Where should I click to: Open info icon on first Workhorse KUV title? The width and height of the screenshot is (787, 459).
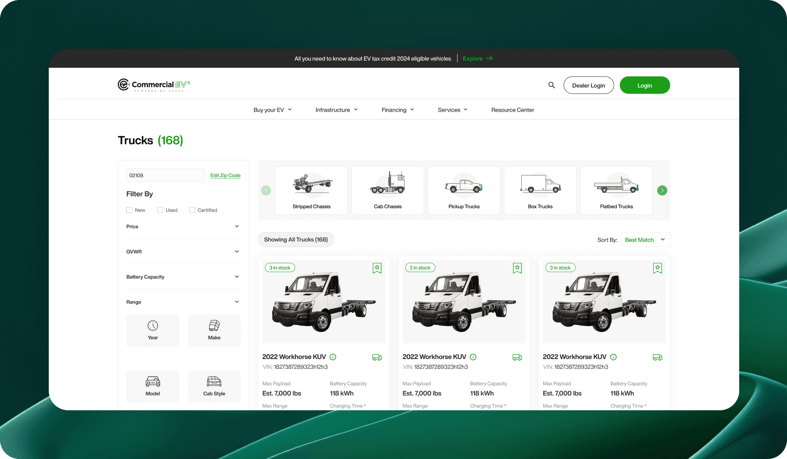[x=333, y=357]
